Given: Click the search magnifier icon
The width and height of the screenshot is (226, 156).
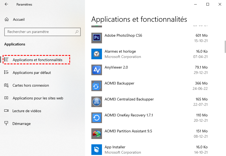Looking at the screenshot, I should click(77, 32).
